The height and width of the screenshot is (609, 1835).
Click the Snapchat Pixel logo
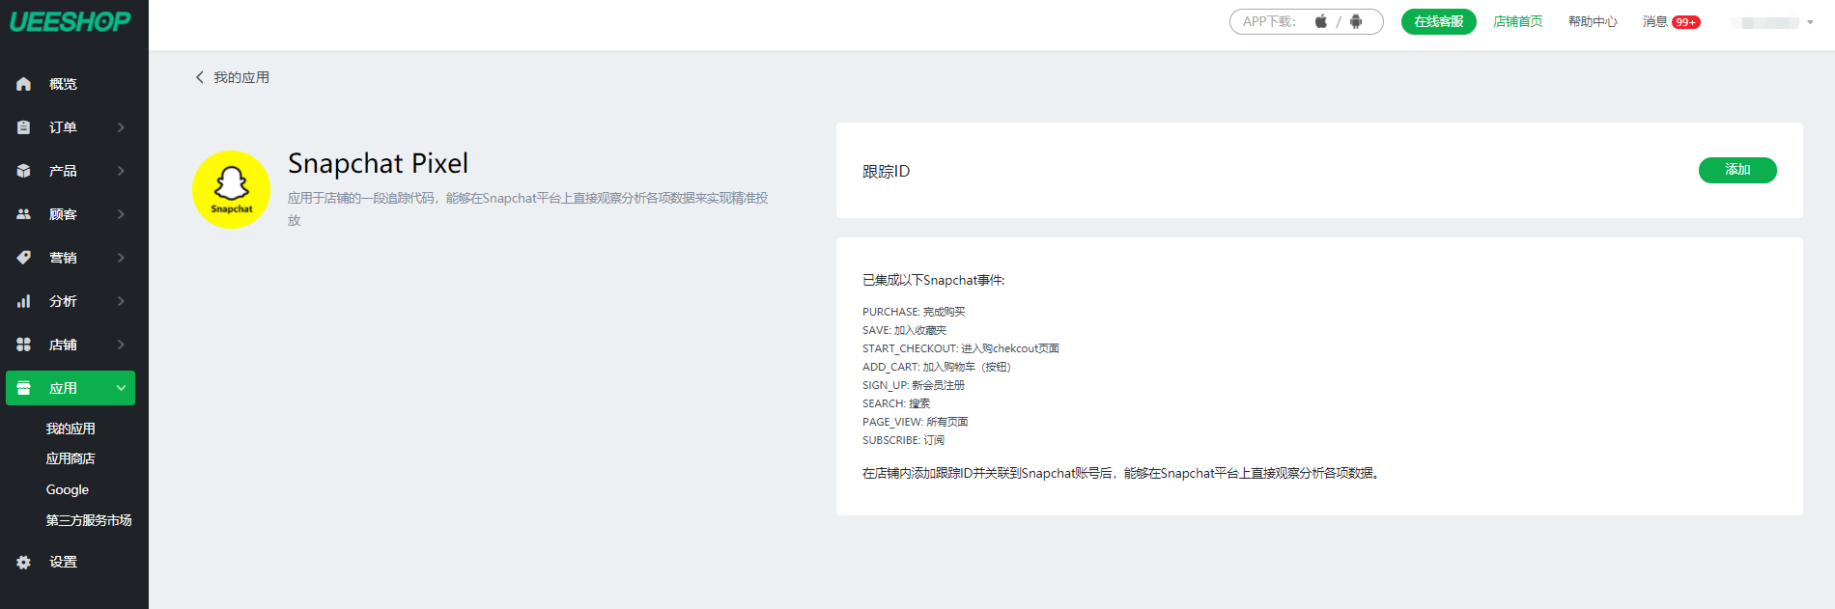(231, 189)
